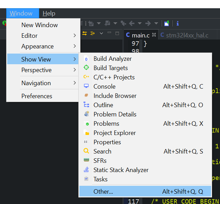Click the Alt+Shift+Q, X shortcut text
This screenshot has width=220, height=204.
tap(183, 124)
